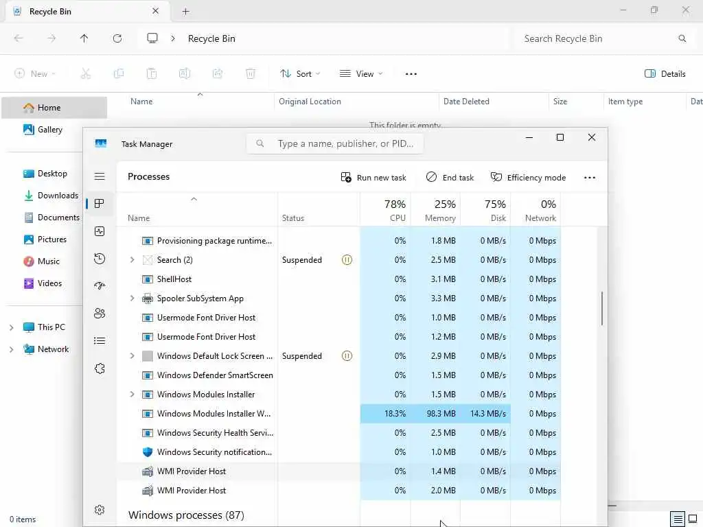Select the ShellHost process row
703x527 pixels.
[338, 279]
